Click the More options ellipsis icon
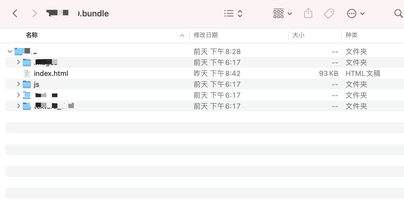The height and width of the screenshot is (202, 404). click(x=352, y=13)
